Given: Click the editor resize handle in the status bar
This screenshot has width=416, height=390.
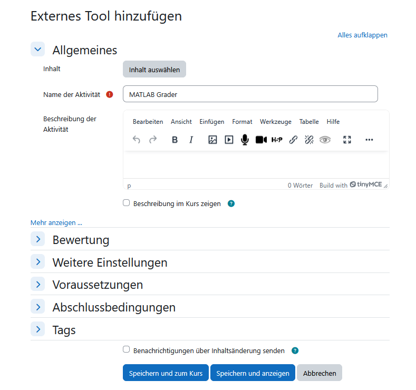Looking at the screenshot, I should point(386,186).
